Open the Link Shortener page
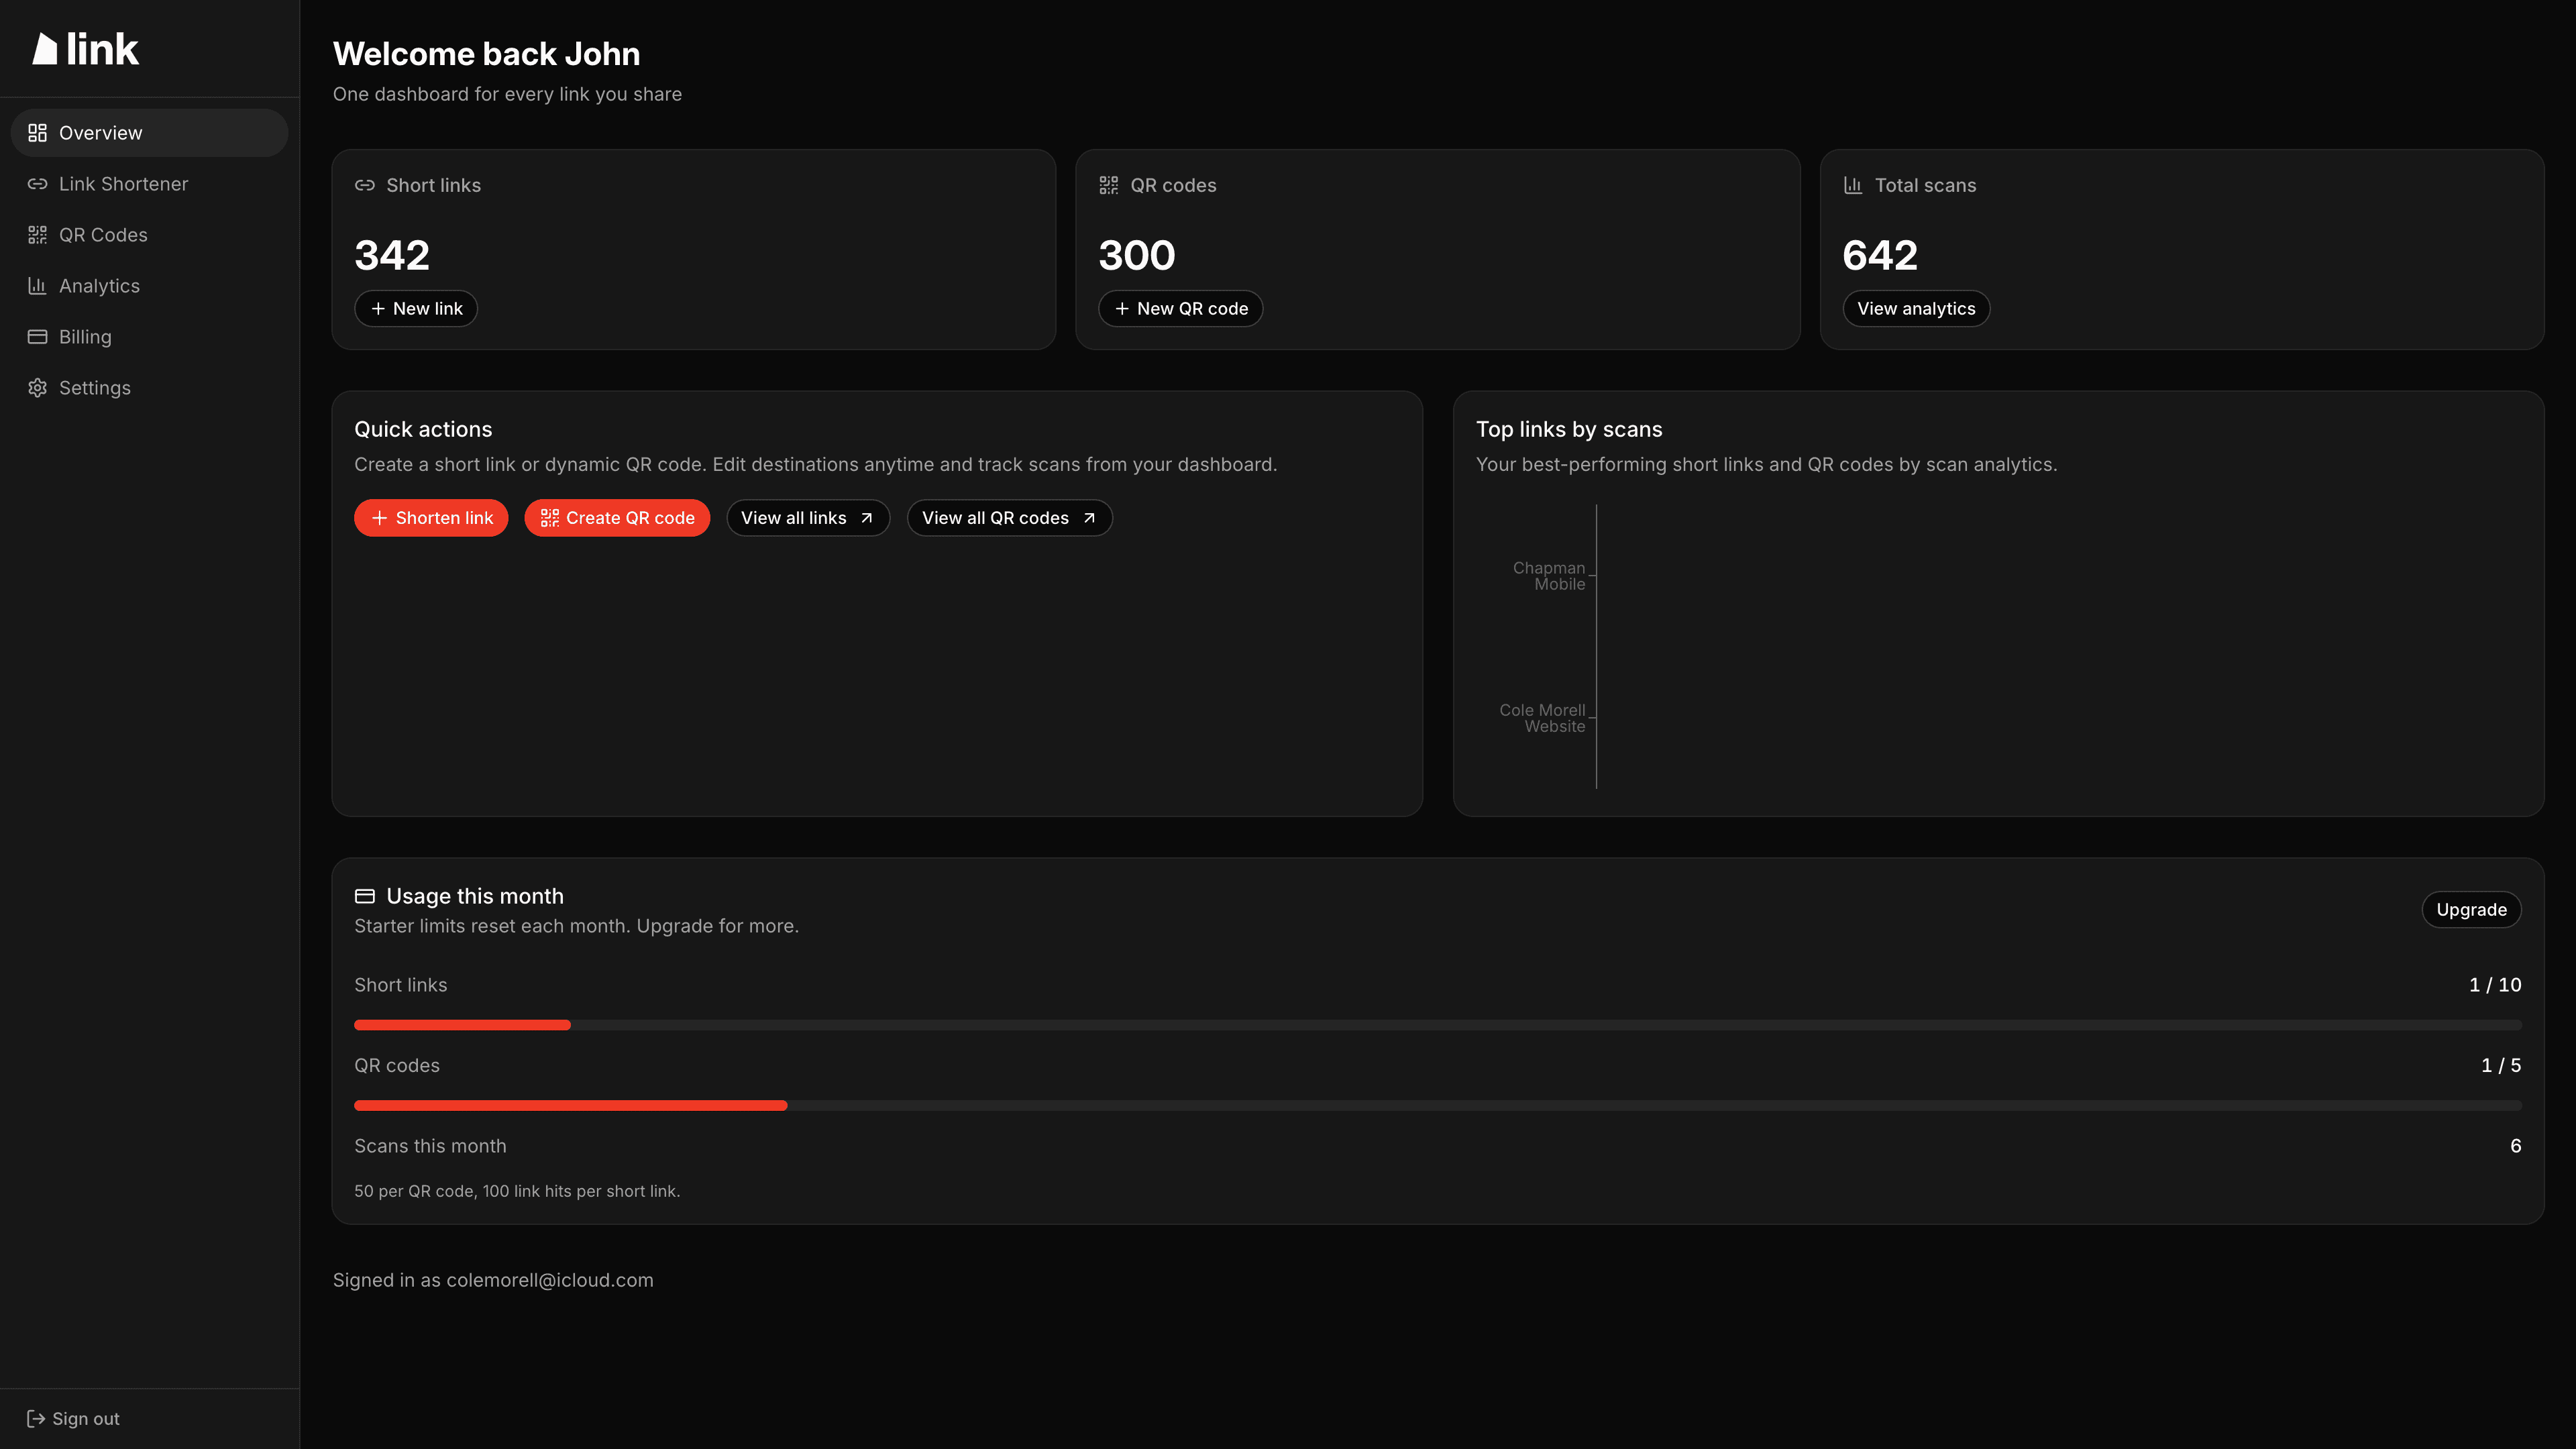This screenshot has width=2576, height=1449. click(123, 184)
